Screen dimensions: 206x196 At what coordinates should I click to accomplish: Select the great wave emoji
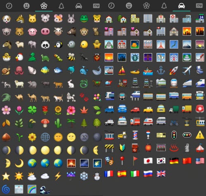(x=45, y=190)
